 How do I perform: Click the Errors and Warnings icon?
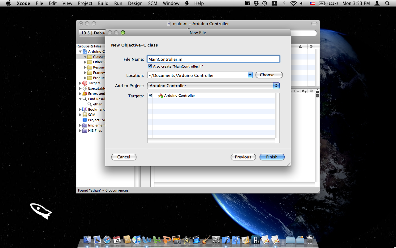(x=84, y=94)
